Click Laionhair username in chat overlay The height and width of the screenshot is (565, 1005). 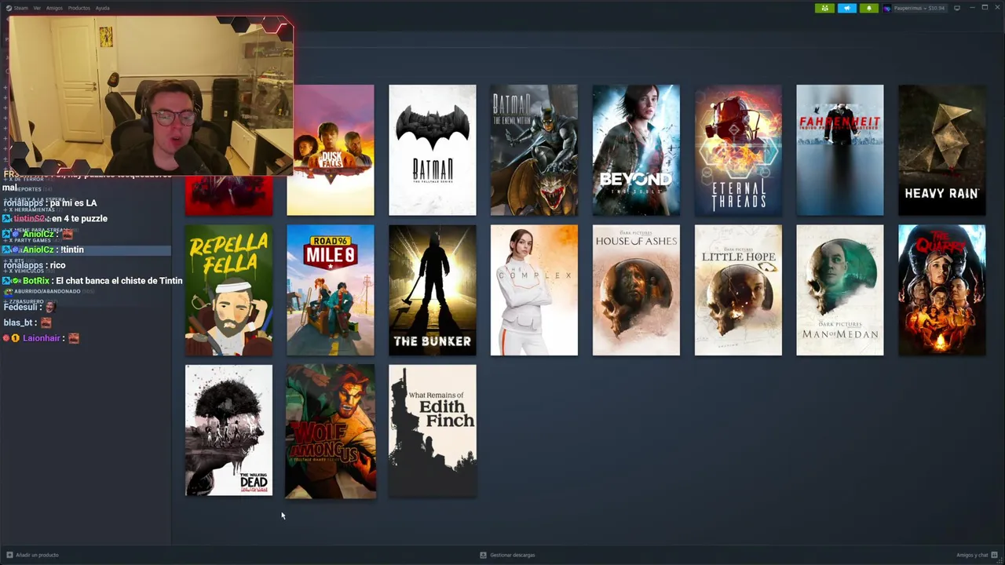point(42,338)
